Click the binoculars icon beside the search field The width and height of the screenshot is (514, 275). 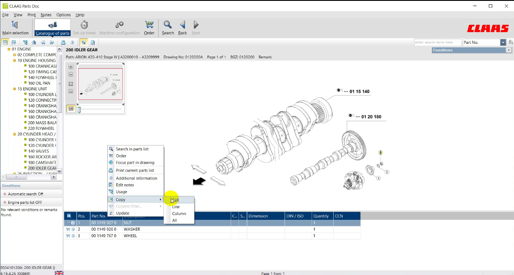[511, 42]
